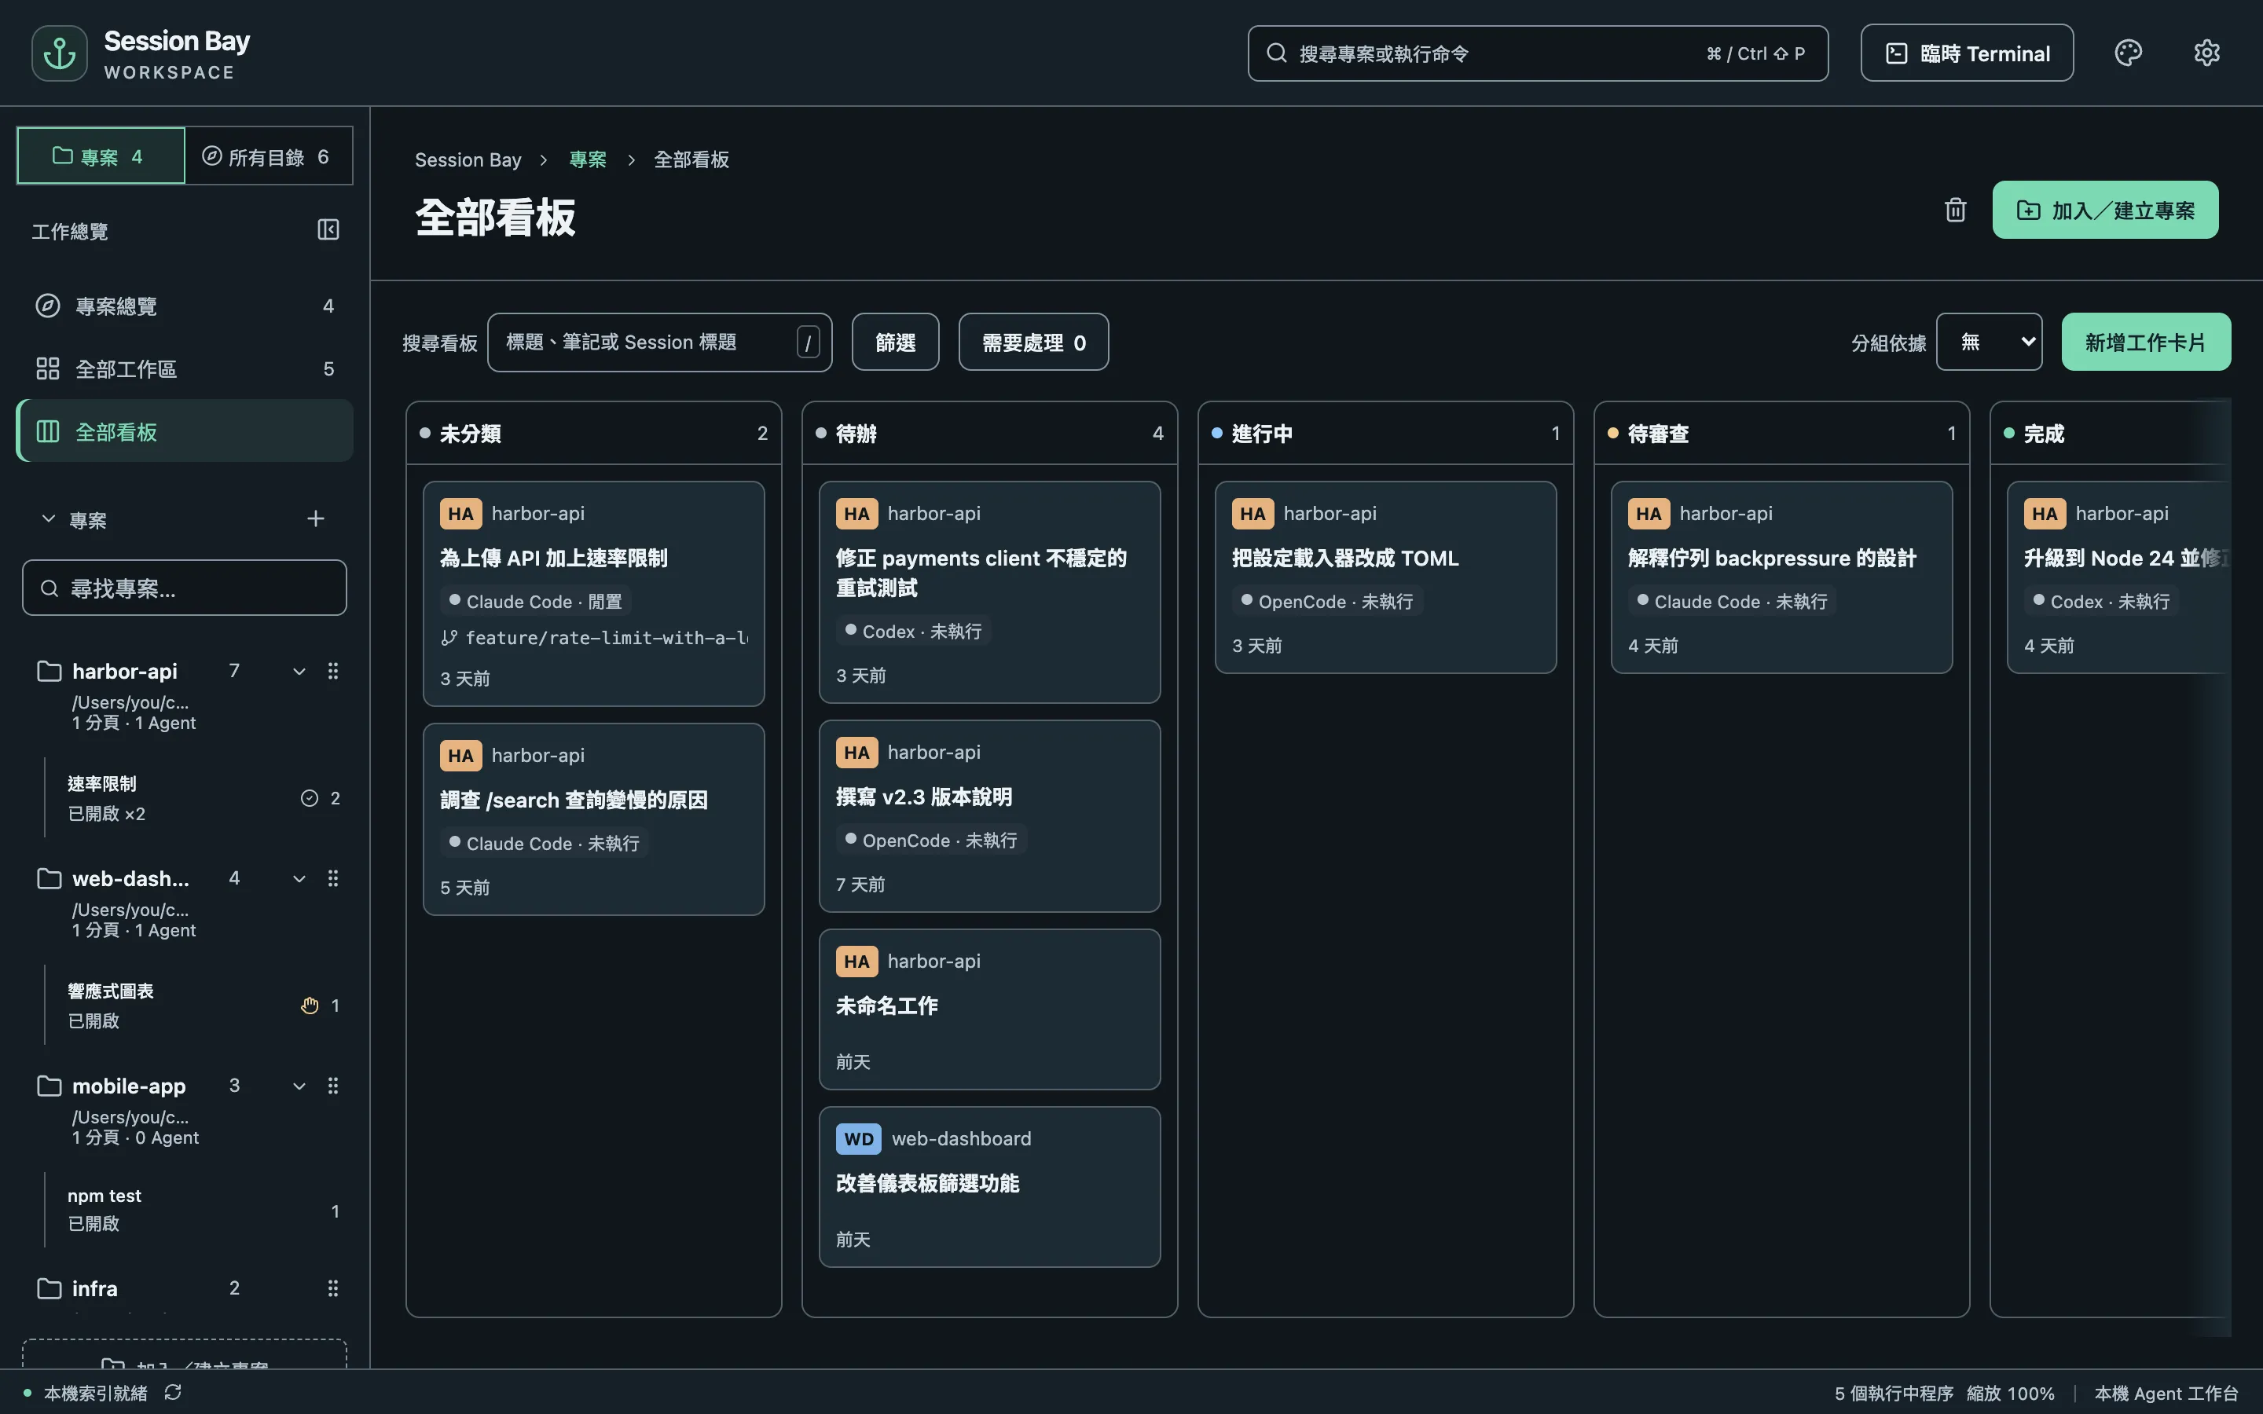Click refresh icon next to 本機索引就緒
Viewport: 2263px width, 1414px height.
point(173,1393)
